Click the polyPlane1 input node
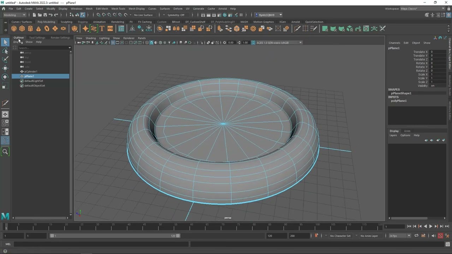This screenshot has height=254, width=452. [x=399, y=101]
